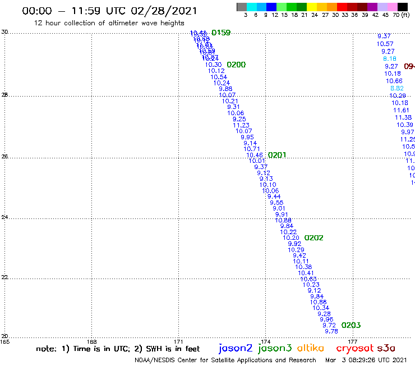Click the lavender swatch in the color scale

pyautogui.click(x=382, y=7)
